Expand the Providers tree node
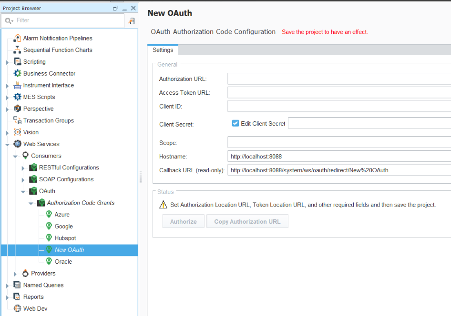 [15, 274]
